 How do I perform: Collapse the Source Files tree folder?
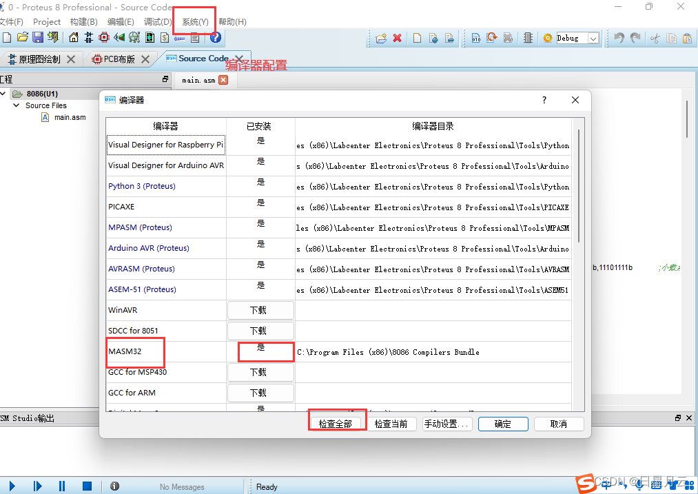click(17, 105)
